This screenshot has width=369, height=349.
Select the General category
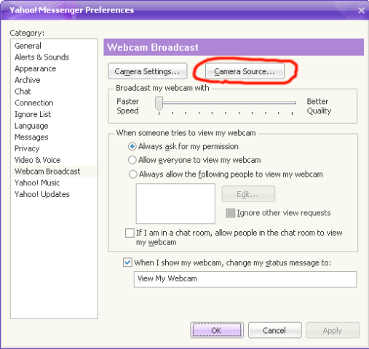28,46
